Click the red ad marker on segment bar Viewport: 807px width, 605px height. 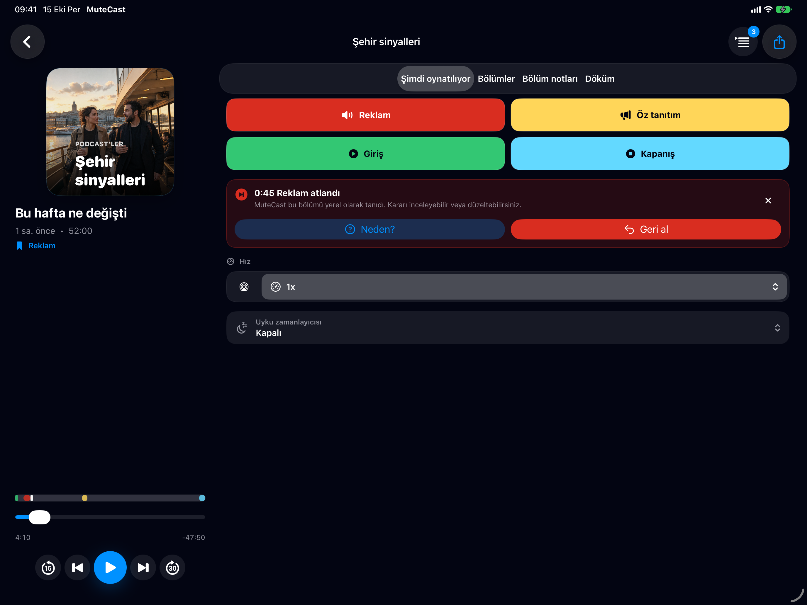tap(27, 498)
